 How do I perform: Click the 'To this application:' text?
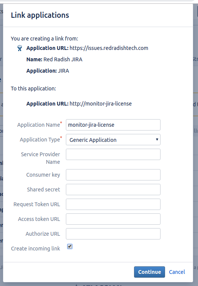33,89
